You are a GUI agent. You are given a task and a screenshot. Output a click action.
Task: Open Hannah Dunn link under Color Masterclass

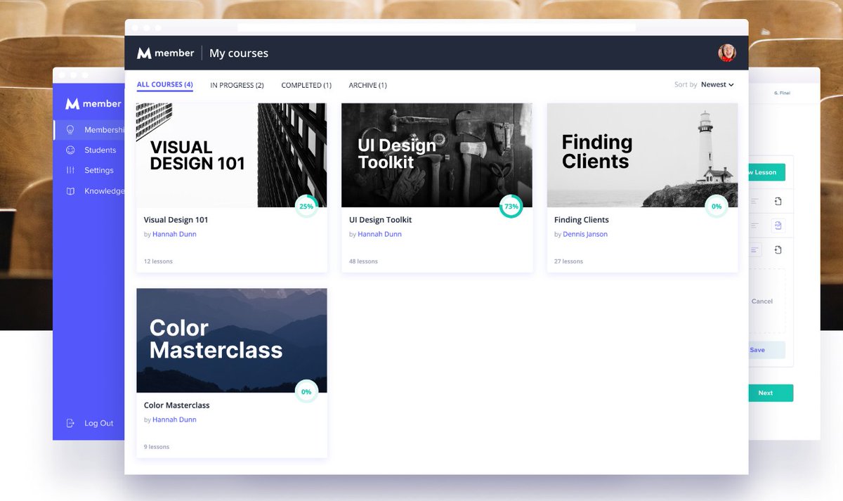tap(174, 419)
